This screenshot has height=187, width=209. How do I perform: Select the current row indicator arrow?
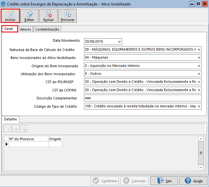tap(7, 144)
